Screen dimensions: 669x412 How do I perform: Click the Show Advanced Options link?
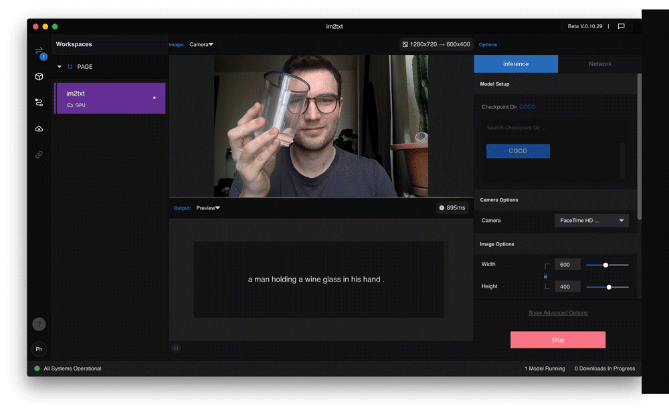(x=558, y=313)
